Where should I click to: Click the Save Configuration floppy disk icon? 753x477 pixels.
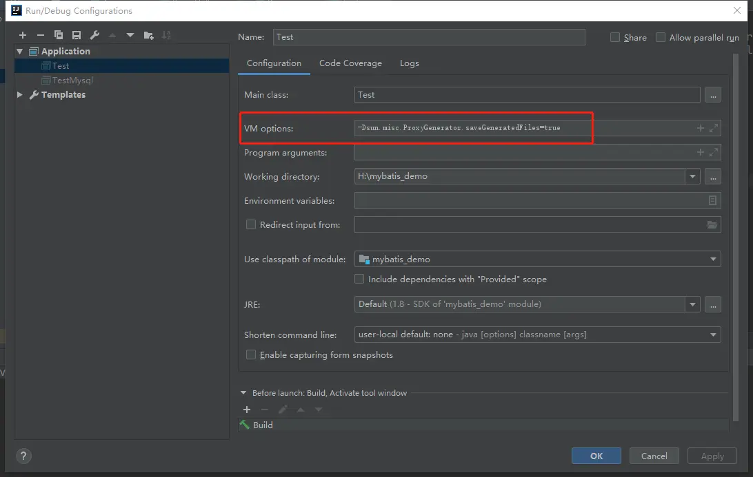pyautogui.click(x=77, y=35)
